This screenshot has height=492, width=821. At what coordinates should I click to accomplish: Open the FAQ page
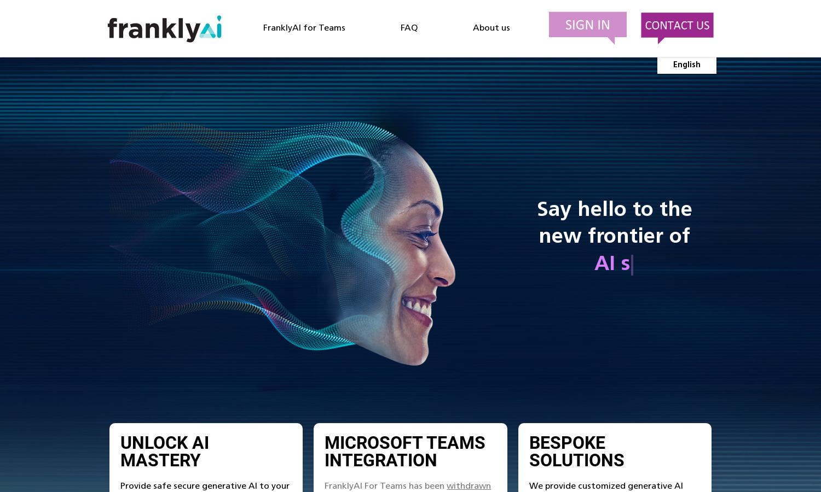pyautogui.click(x=409, y=28)
